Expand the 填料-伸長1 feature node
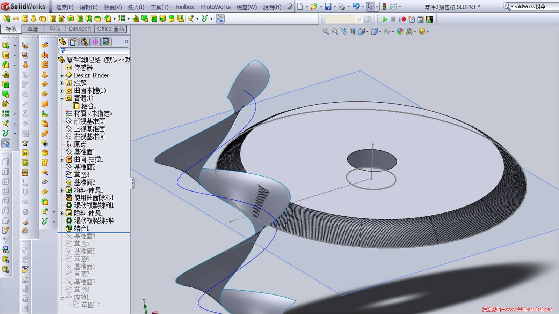559x314 pixels. (x=61, y=190)
